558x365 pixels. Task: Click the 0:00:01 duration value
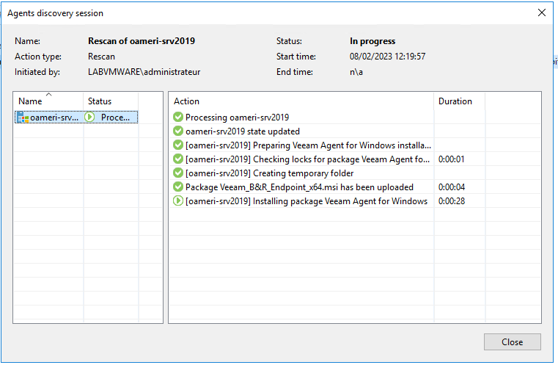[451, 159]
